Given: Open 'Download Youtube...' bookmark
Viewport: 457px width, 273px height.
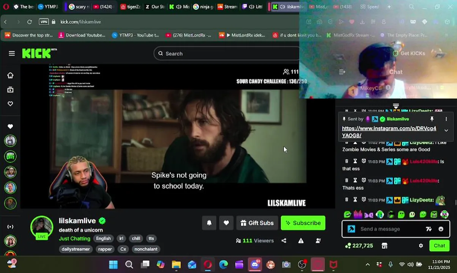Looking at the screenshot, I should tap(82, 35).
